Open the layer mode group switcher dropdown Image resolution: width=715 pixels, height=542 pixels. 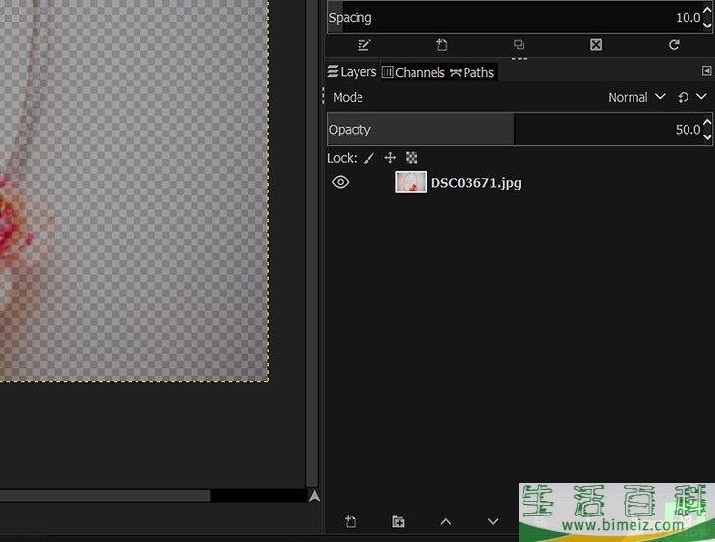(691, 97)
